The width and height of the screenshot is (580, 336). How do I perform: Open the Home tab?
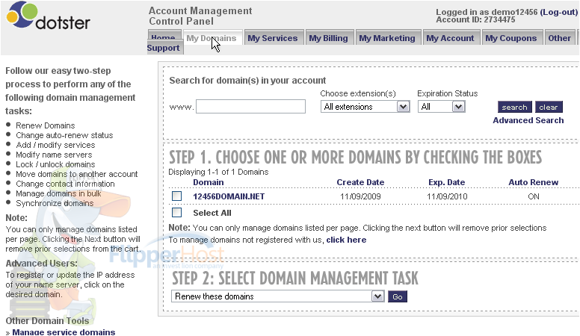pos(163,37)
